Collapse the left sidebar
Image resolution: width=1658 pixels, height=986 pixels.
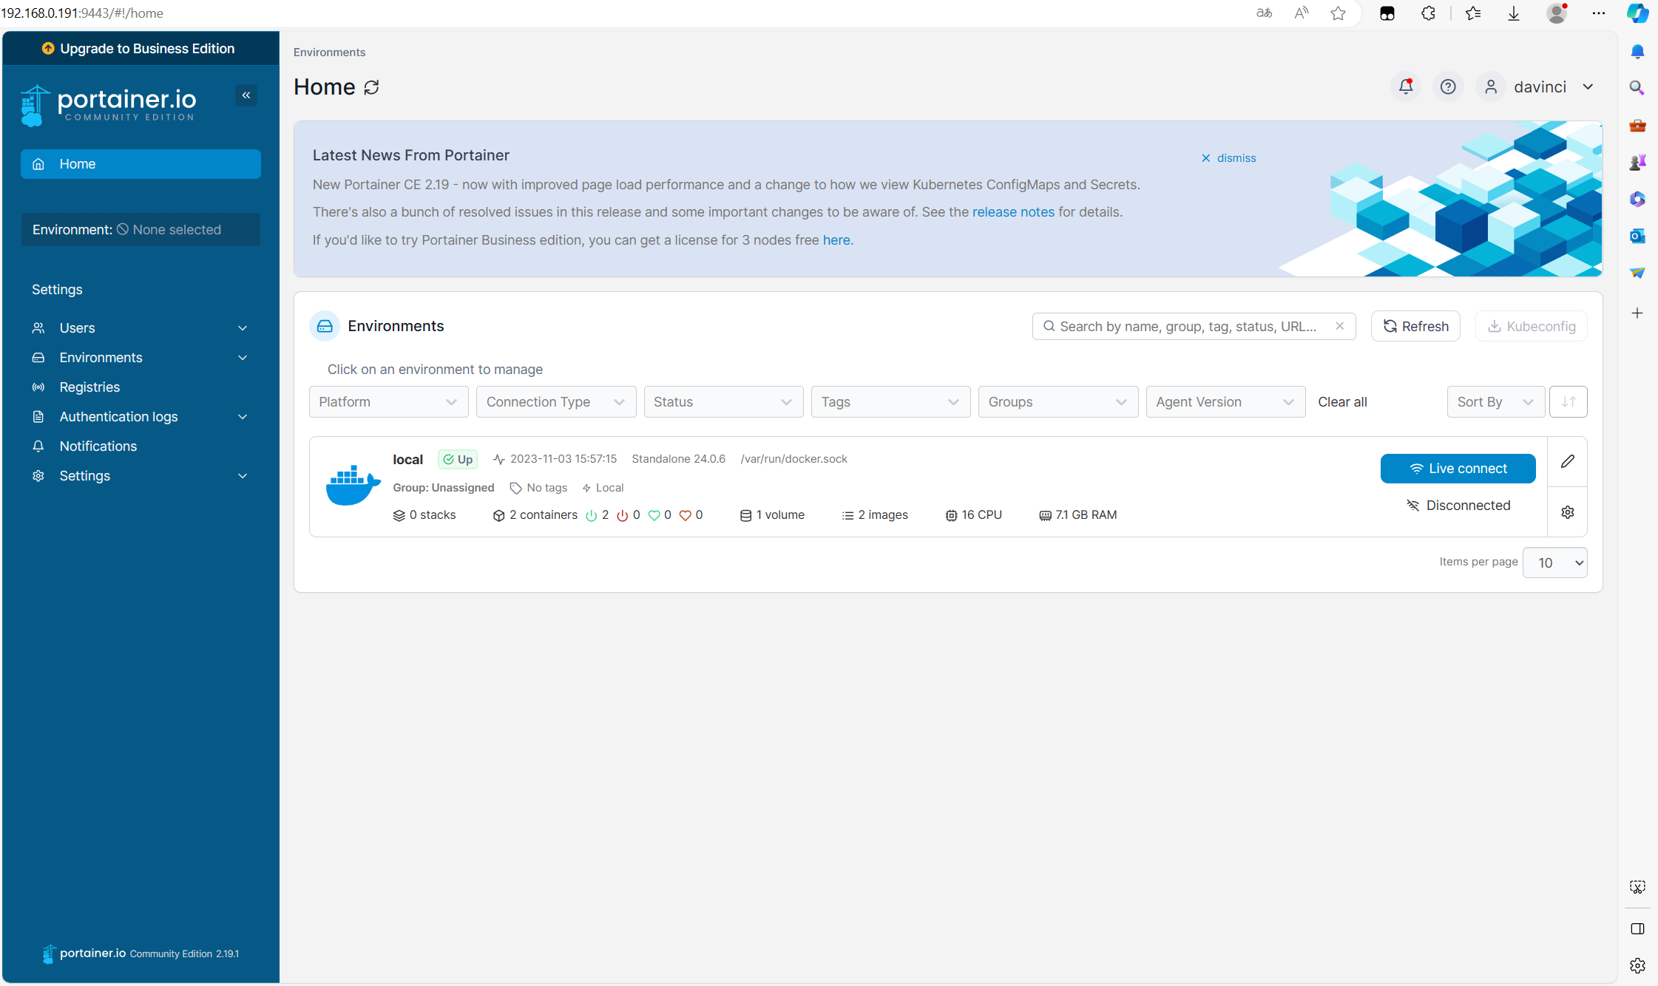click(x=247, y=95)
